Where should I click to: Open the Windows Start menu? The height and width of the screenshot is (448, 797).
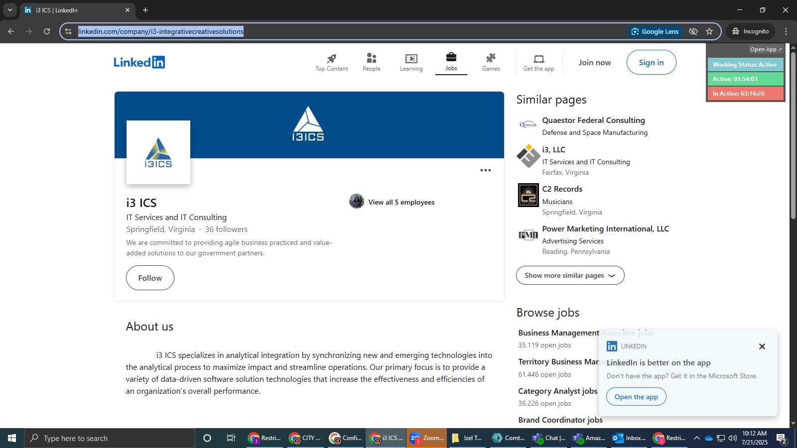[x=12, y=438]
